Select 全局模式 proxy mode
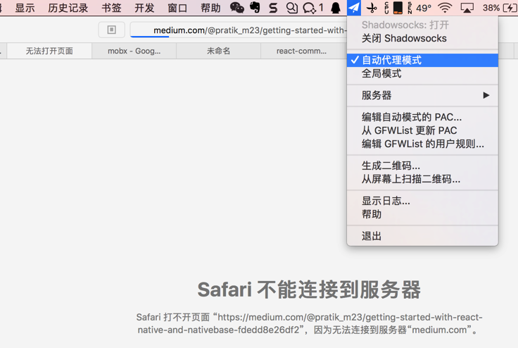The width and height of the screenshot is (518, 348). point(422,73)
